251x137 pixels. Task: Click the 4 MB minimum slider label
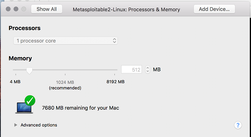[x=15, y=82]
